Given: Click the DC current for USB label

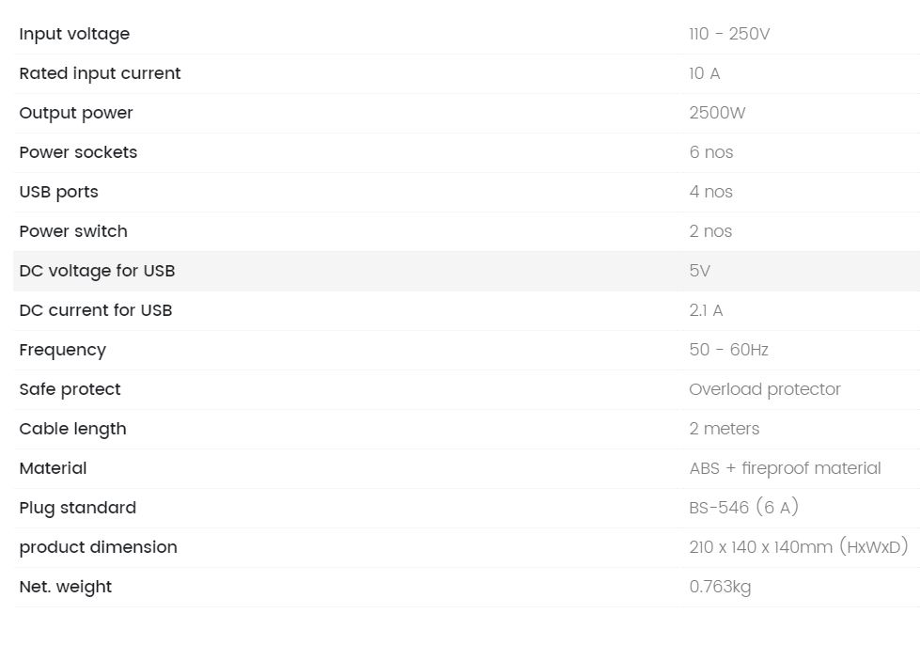Looking at the screenshot, I should click(x=96, y=310).
